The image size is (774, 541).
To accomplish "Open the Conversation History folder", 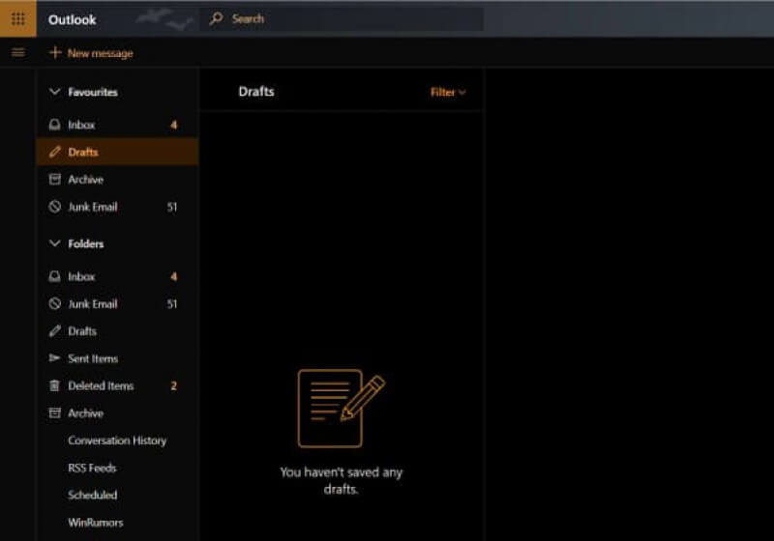I will click(117, 441).
